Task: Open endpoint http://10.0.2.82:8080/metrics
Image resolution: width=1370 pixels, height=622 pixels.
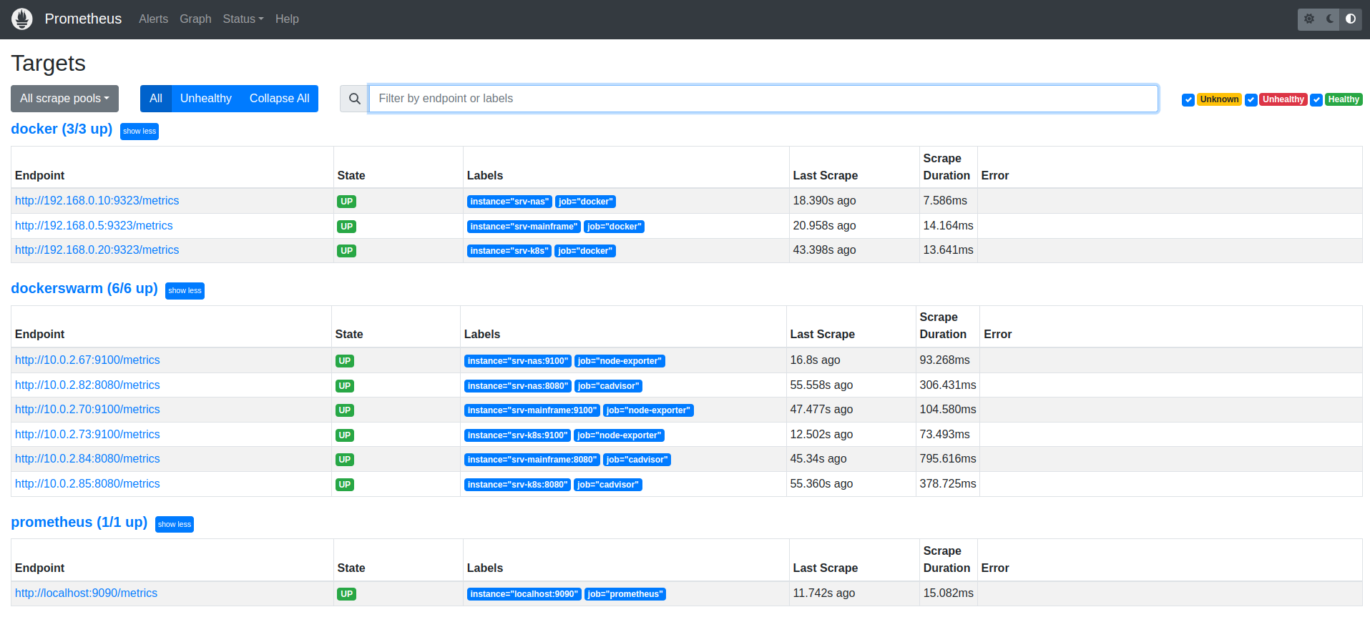Action: tap(87, 385)
